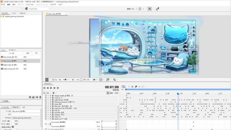The height and width of the screenshot is (130, 231).
Task: Click the asterisk filter icon in timeline
Action: [54, 93]
